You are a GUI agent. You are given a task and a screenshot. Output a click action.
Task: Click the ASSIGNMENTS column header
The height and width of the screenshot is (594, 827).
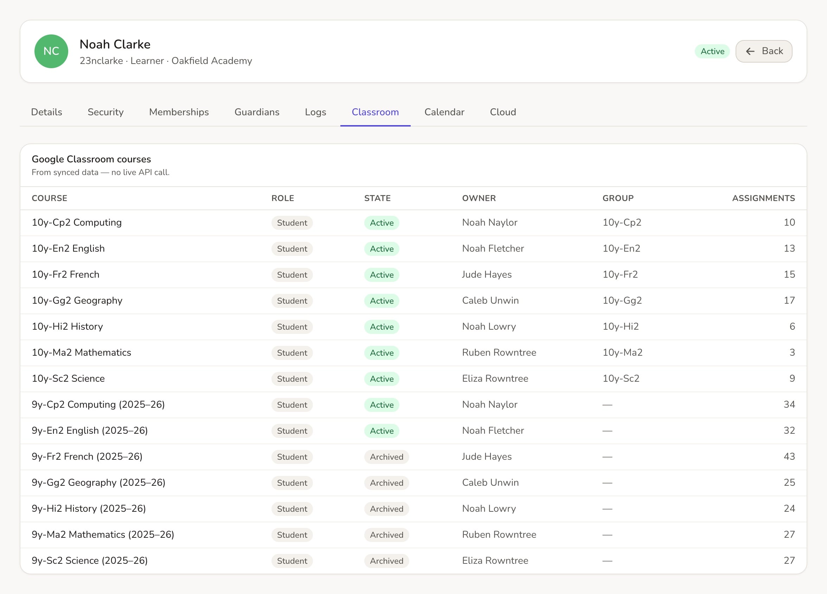(x=764, y=198)
